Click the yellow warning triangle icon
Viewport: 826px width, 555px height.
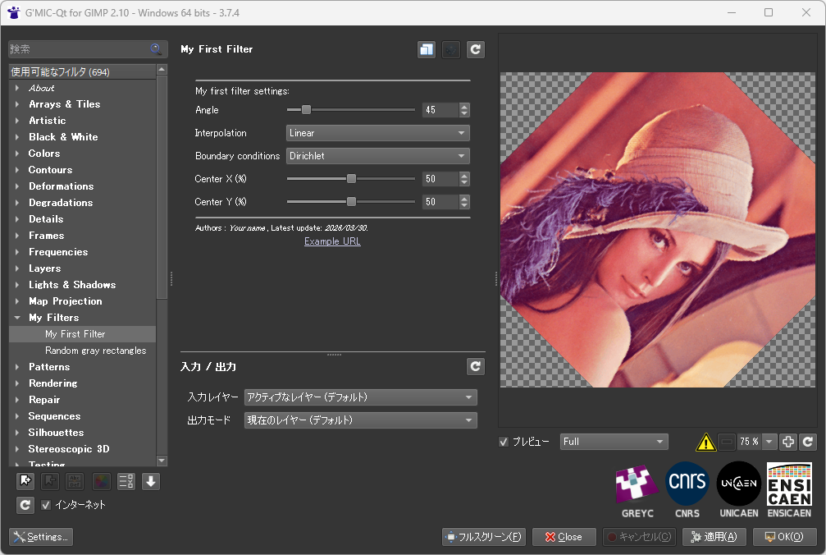[x=705, y=442]
